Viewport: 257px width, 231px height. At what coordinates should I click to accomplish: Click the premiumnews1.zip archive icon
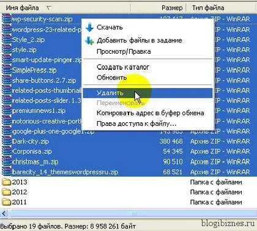point(7,111)
